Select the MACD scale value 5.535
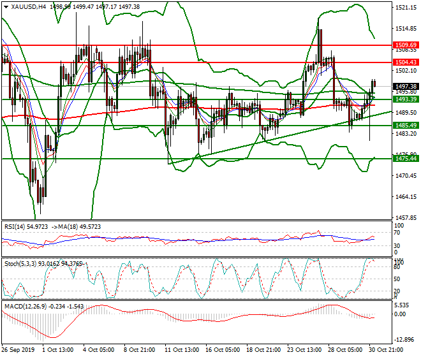 [x=402, y=305]
